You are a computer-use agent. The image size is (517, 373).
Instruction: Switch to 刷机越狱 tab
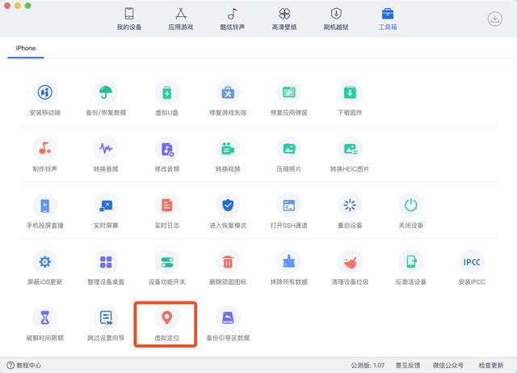[x=336, y=19]
